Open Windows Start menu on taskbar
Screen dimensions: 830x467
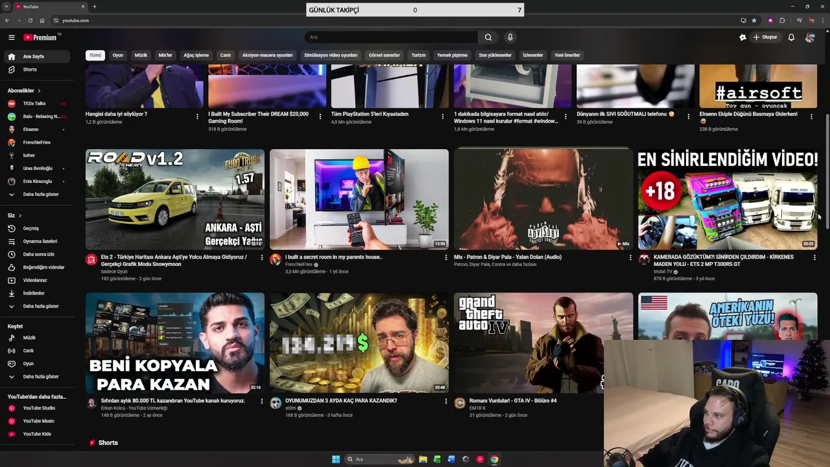(336, 459)
